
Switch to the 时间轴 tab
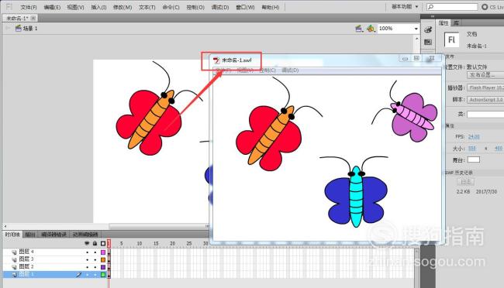click(12, 235)
